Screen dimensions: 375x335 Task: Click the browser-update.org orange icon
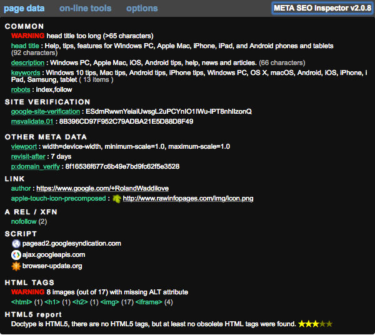pos(16,266)
